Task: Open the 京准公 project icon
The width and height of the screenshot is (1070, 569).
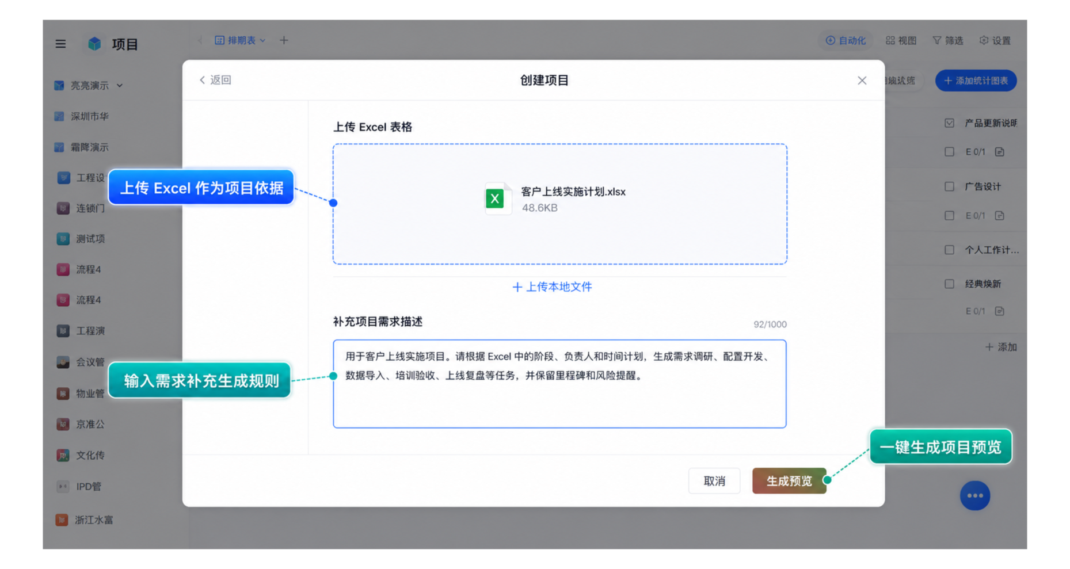Action: point(63,424)
